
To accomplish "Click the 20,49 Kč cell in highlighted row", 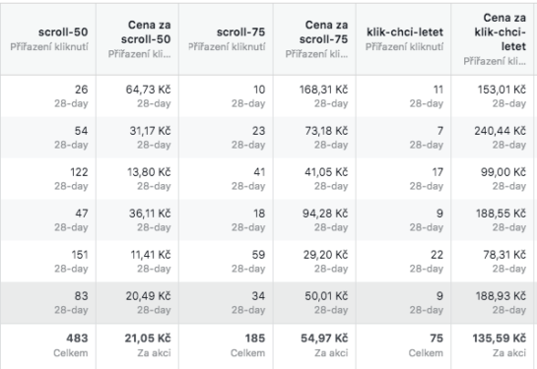I will (x=137, y=303).
